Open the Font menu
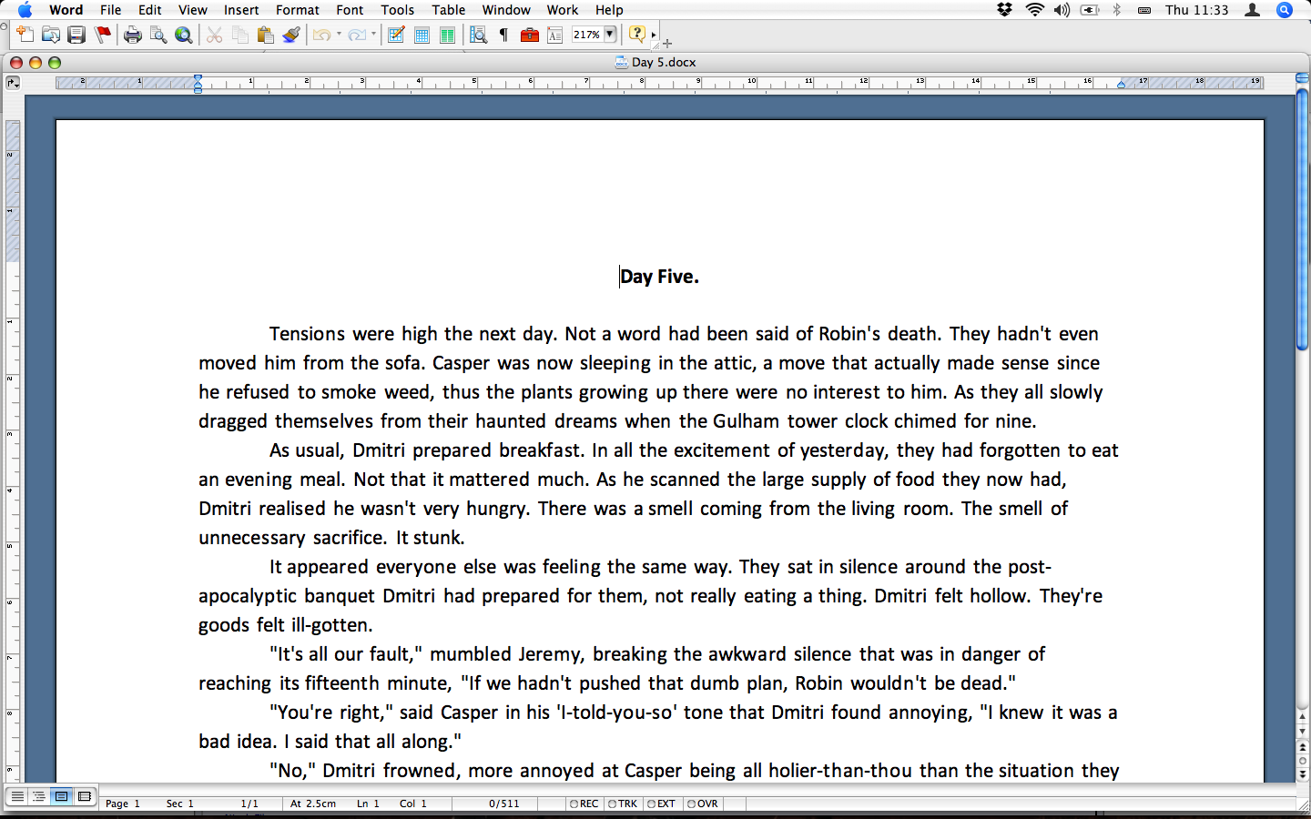 pos(350,10)
